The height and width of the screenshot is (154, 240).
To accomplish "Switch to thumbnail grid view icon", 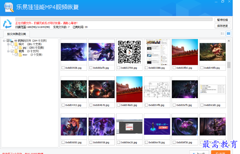I will (x=228, y=34).
